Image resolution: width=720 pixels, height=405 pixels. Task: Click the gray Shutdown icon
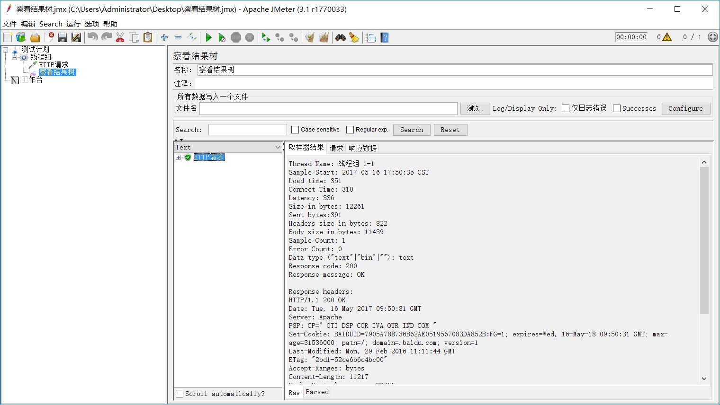pyautogui.click(x=250, y=37)
